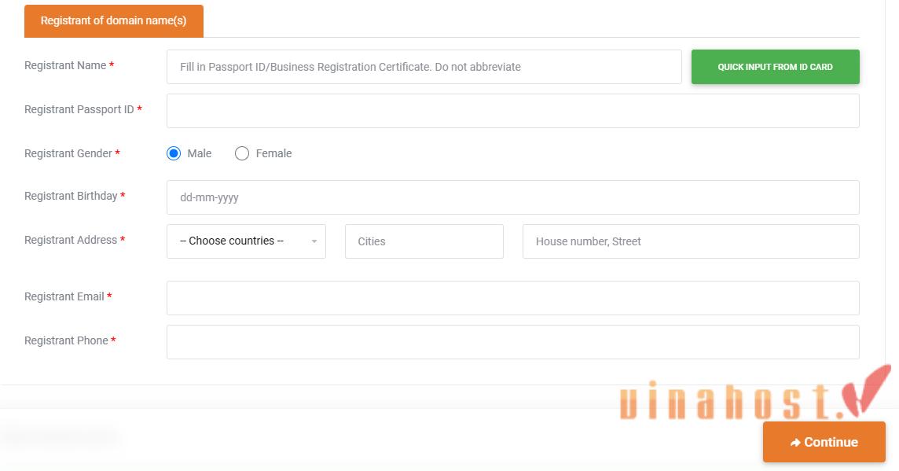This screenshot has width=899, height=471.
Task: Focus the Registrant Name text field
Action: [x=424, y=67]
